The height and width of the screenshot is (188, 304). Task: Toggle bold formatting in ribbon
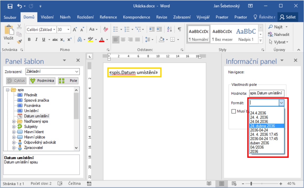[29, 40]
